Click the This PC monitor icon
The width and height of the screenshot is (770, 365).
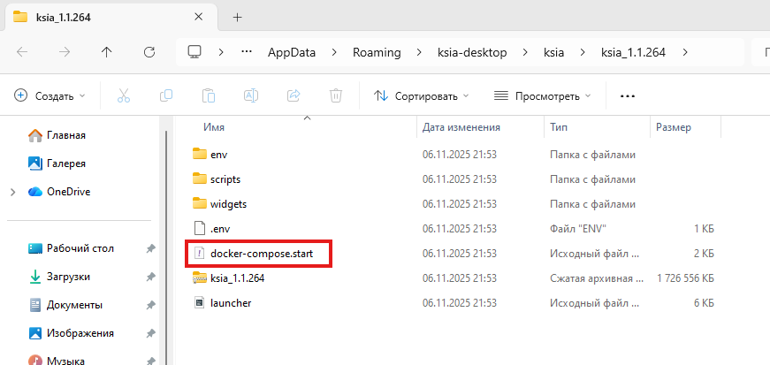click(x=195, y=52)
